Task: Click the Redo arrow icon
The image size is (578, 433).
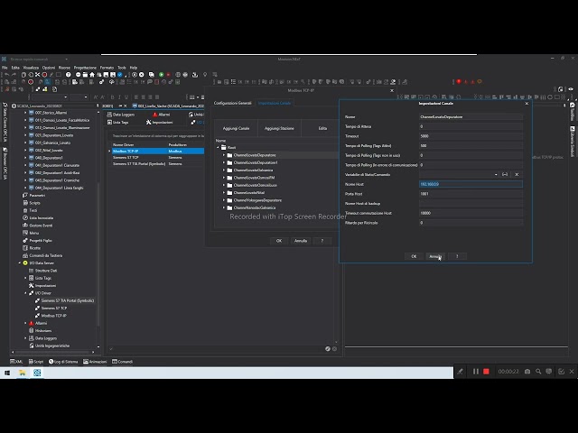Action: coord(14,74)
